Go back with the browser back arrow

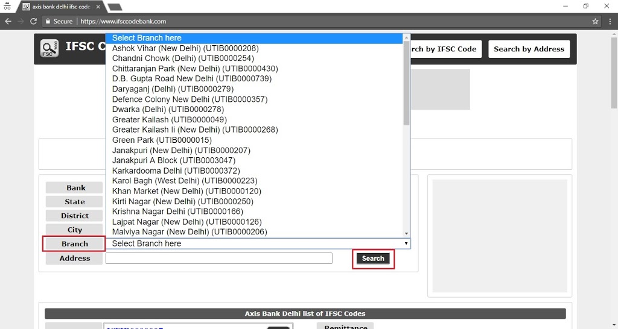coord(8,21)
